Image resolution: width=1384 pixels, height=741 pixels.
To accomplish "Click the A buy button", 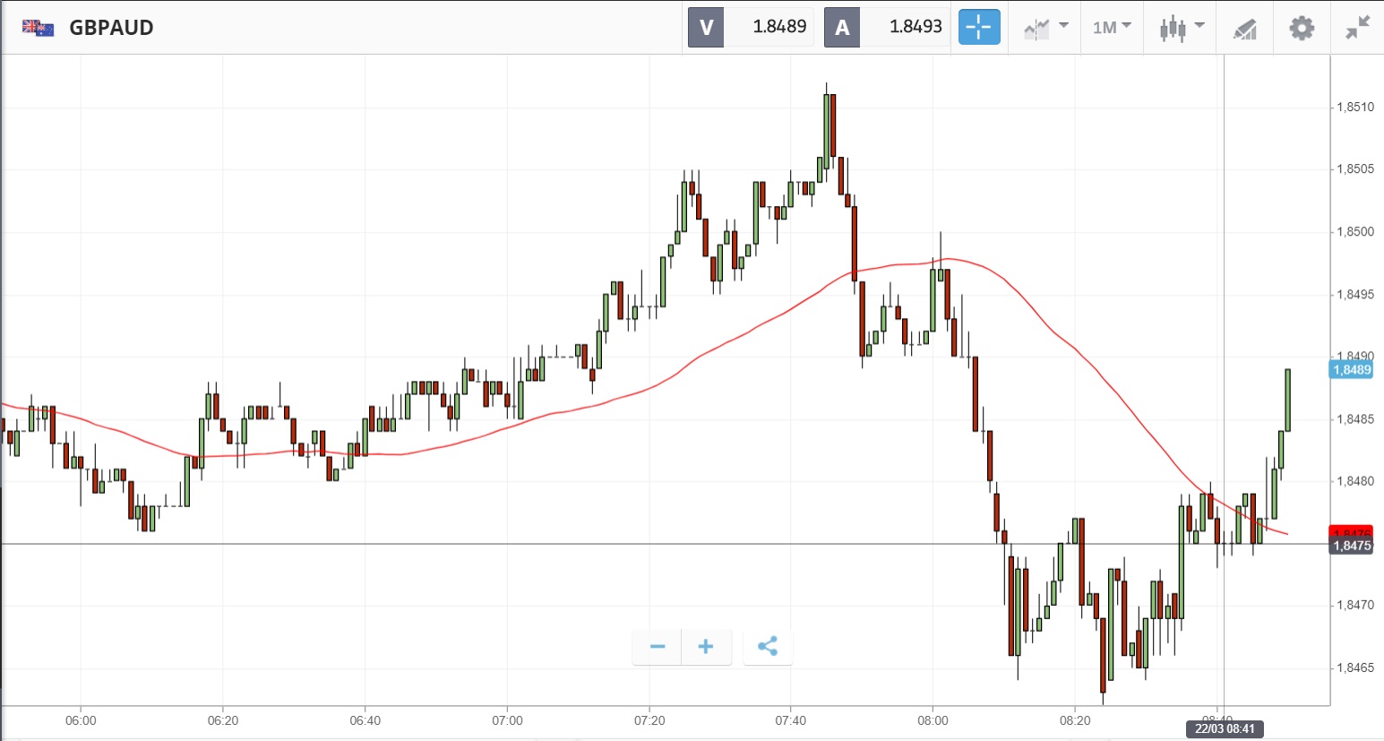I will 842,27.
